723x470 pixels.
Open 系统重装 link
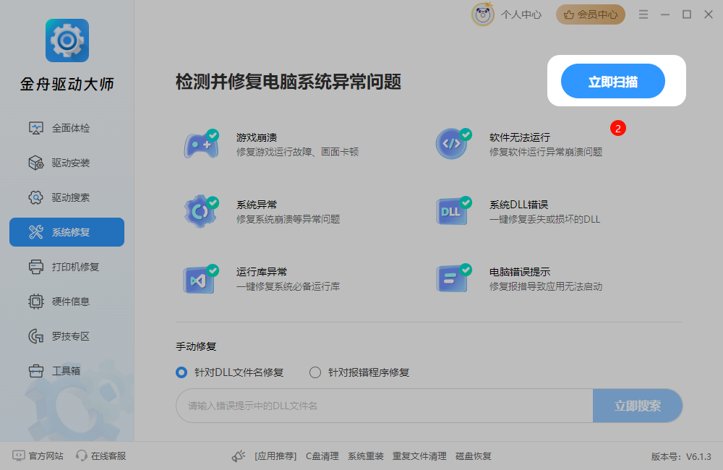pyautogui.click(x=366, y=456)
